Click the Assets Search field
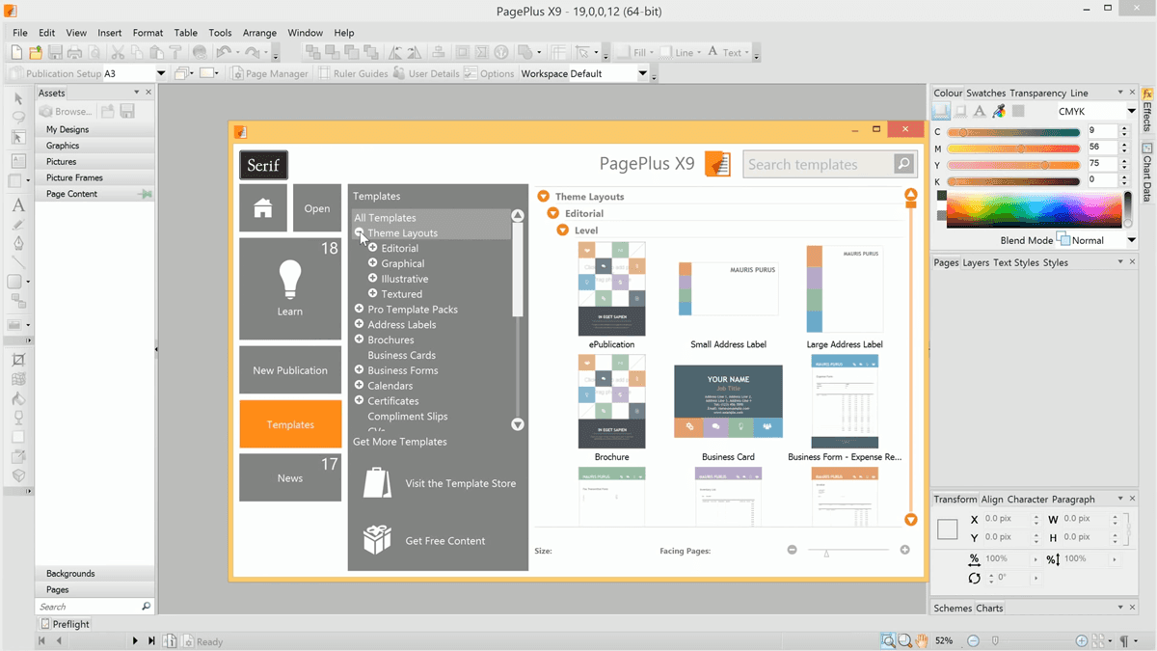Viewport: 1157px width, 651px height. click(89, 607)
